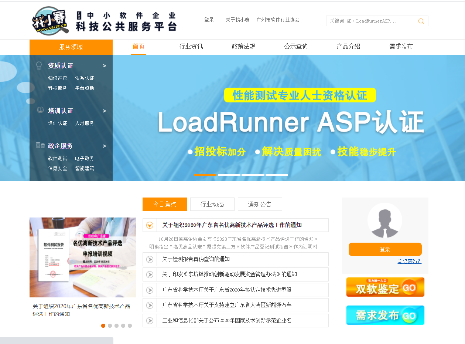This screenshot has width=465, height=344.
Task: Expand the 资质认证 category arrow
Action: (x=105, y=66)
